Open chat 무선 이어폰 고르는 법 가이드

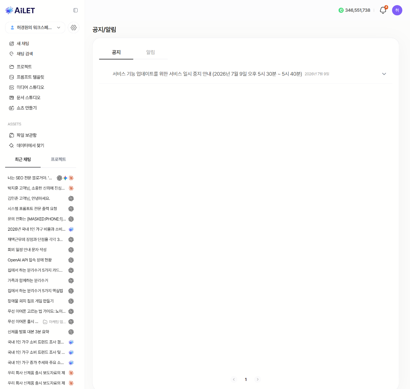[x=36, y=311]
